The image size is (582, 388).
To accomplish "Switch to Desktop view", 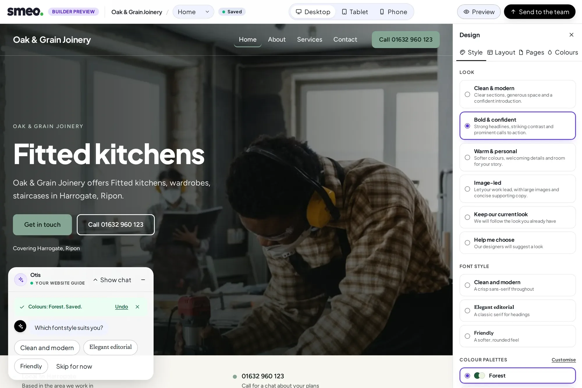I will (313, 12).
